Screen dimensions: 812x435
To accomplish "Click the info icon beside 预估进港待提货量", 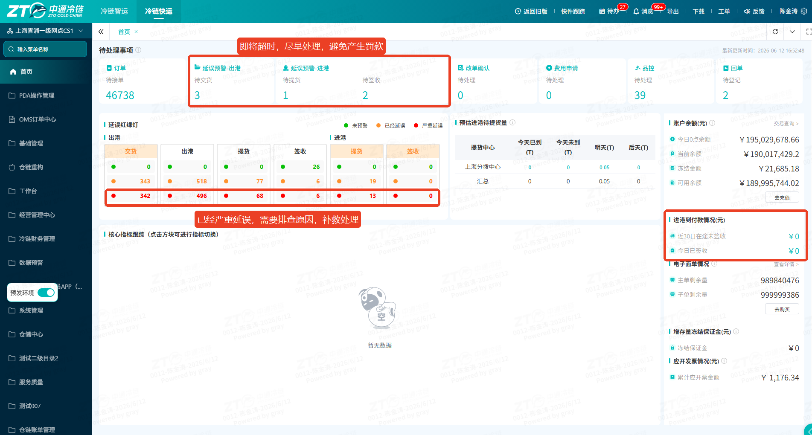I will [512, 122].
